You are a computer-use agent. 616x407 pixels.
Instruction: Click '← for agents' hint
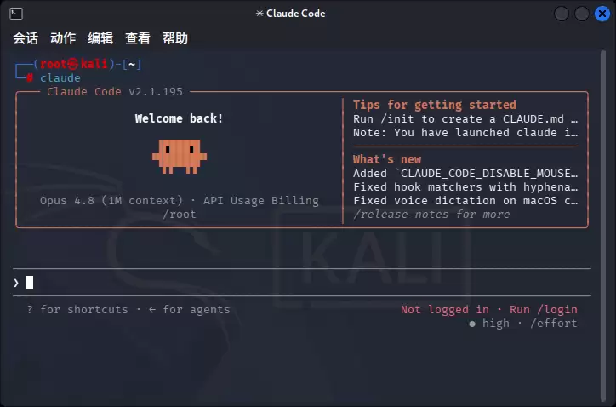[x=190, y=309]
